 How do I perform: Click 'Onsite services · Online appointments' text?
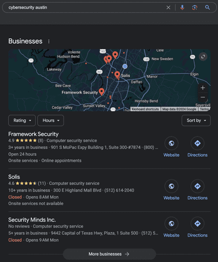[45, 161]
